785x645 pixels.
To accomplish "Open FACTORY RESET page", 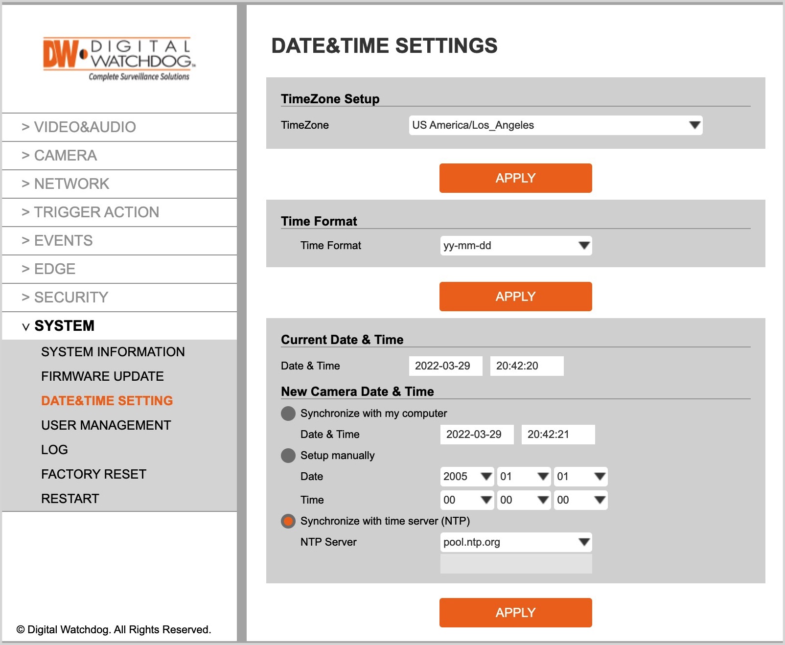I will 93,474.
